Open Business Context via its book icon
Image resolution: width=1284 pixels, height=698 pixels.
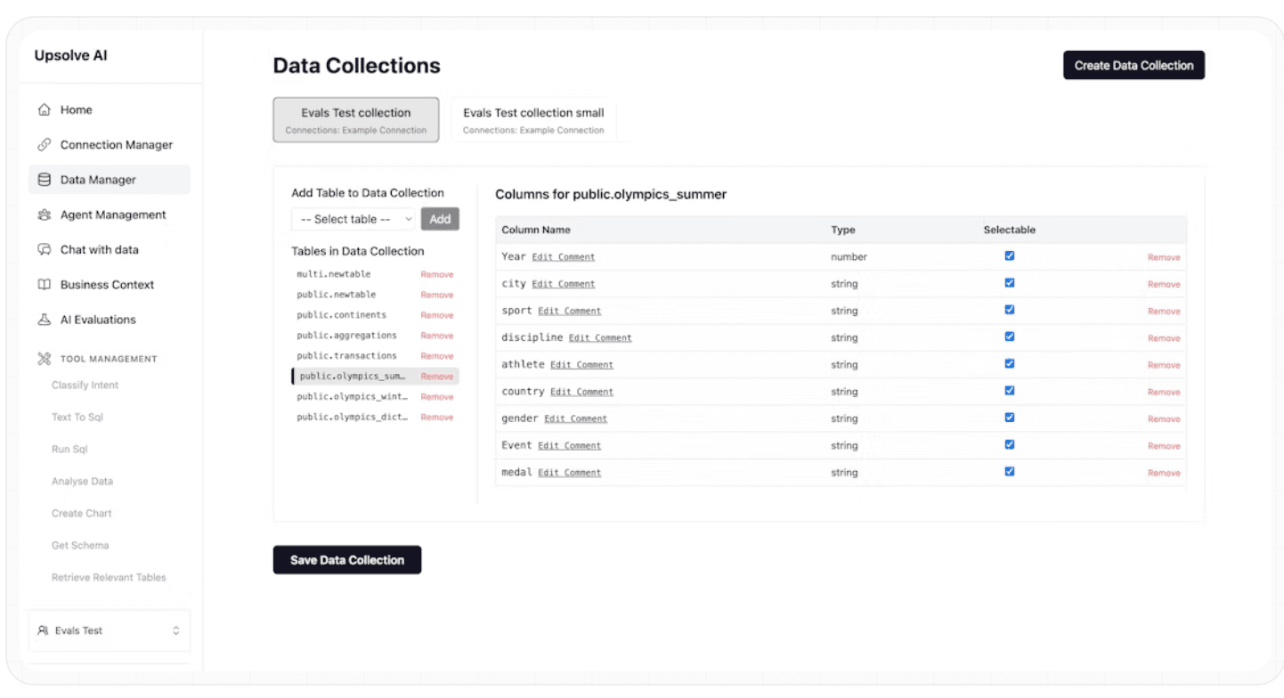click(43, 284)
